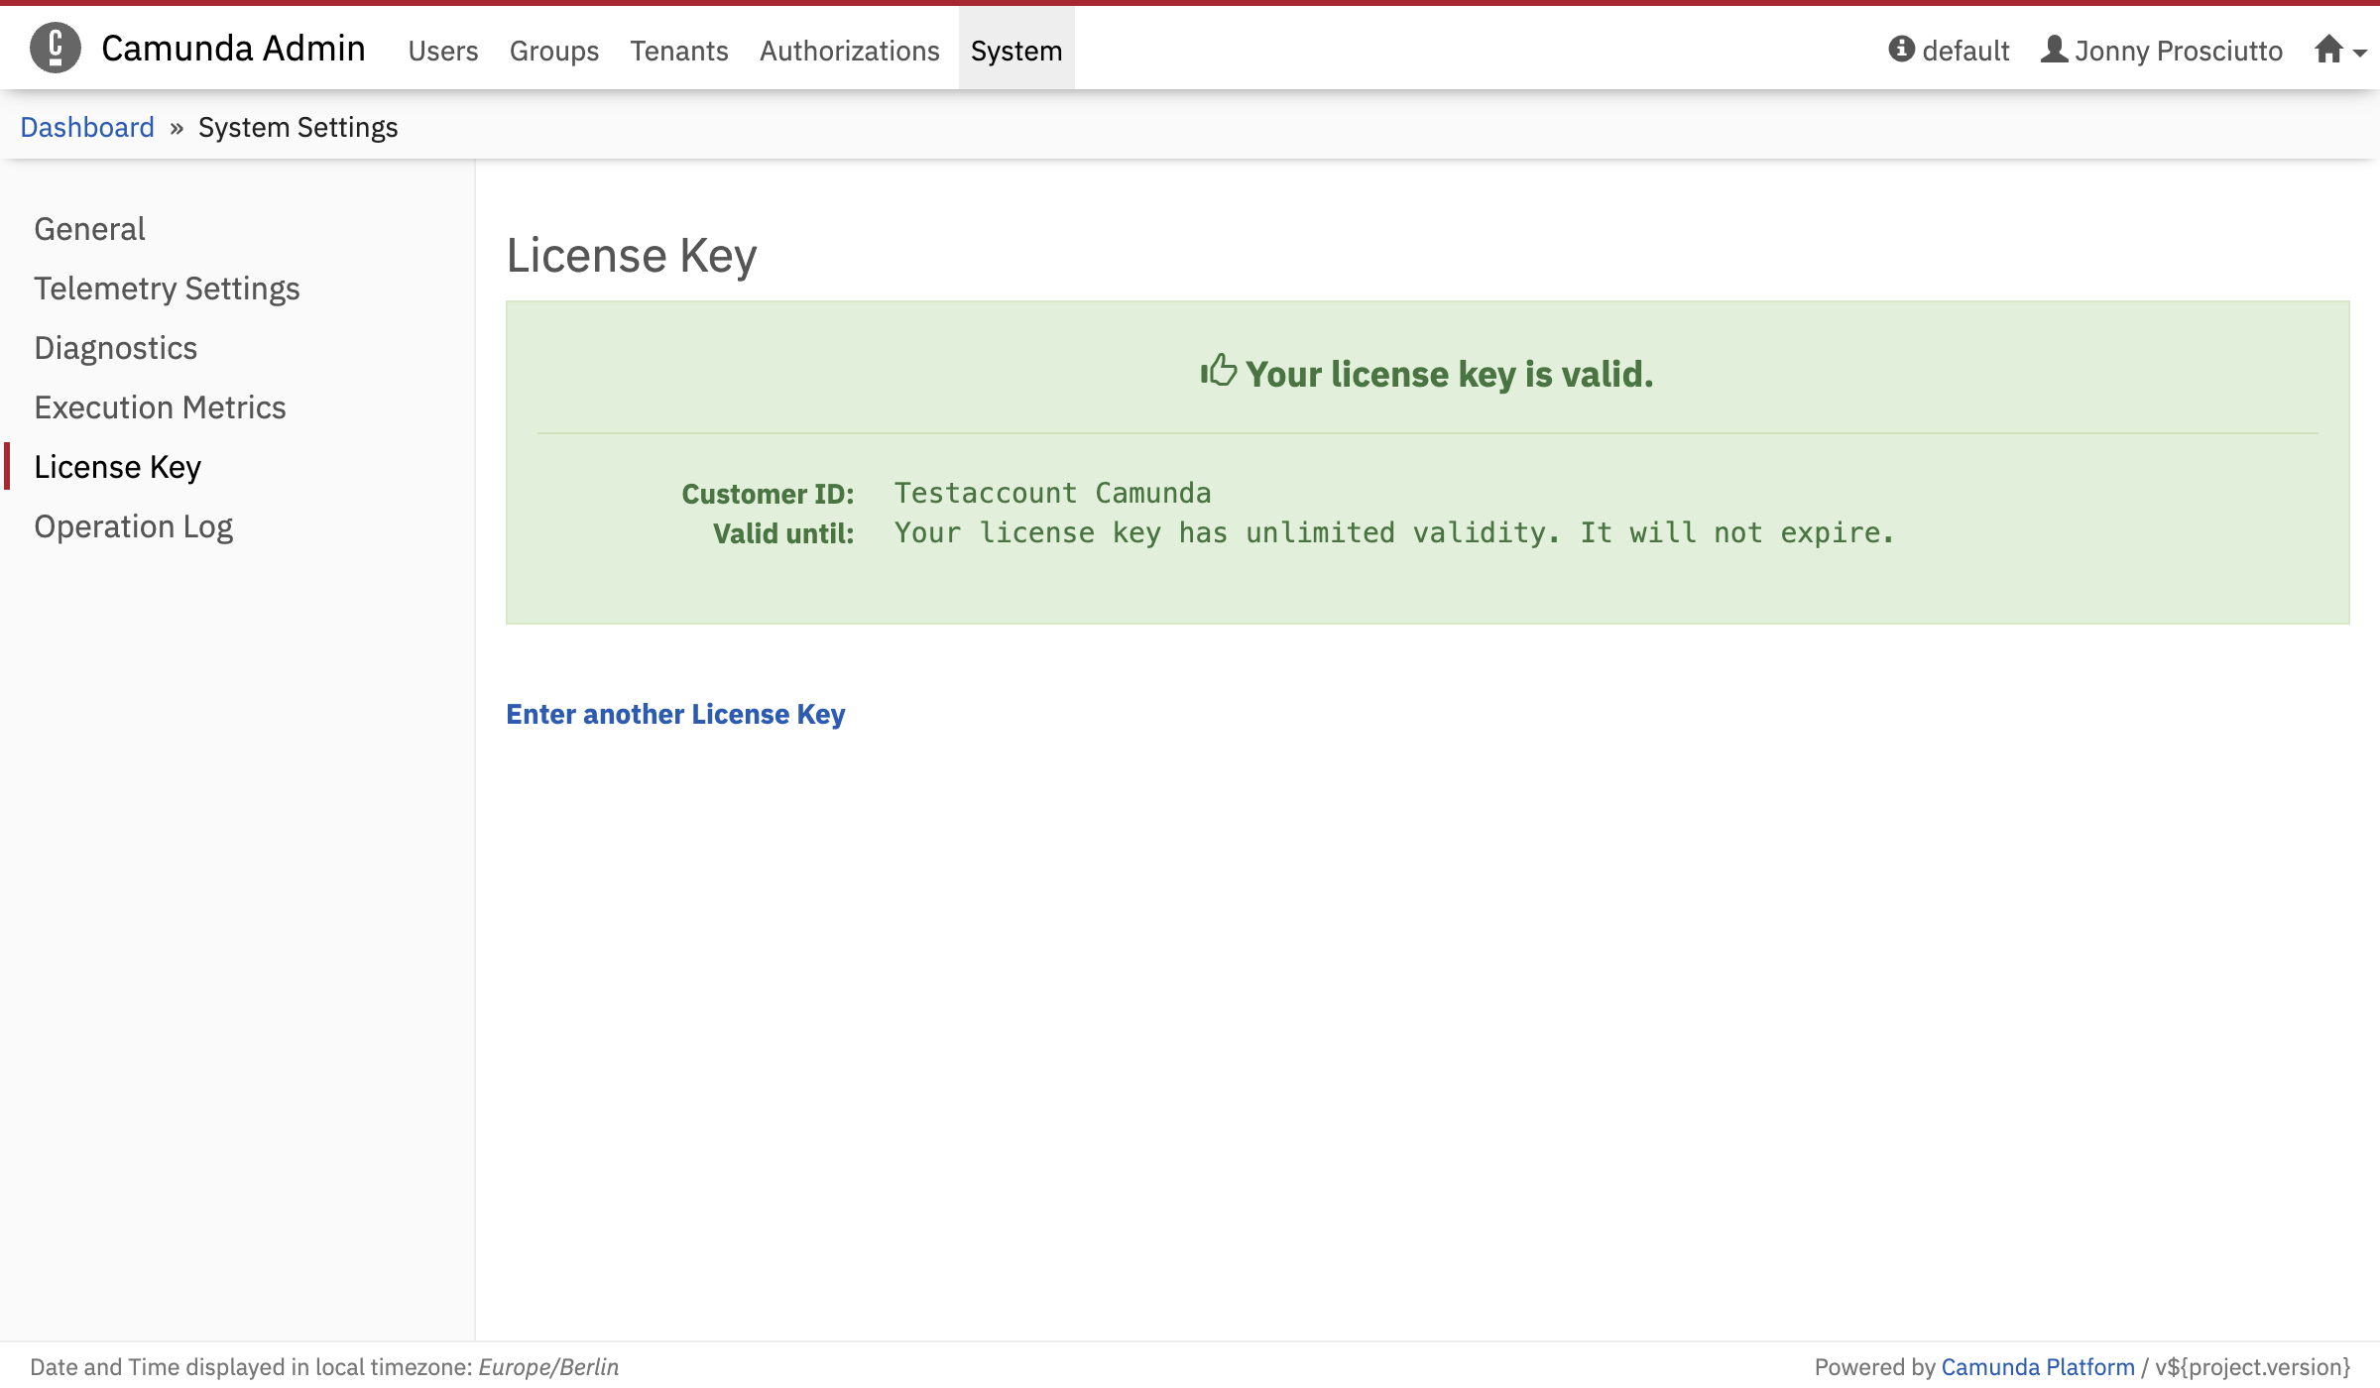The width and height of the screenshot is (2380, 1388).
Task: Select General in the settings sidebar
Action: [x=90, y=229]
